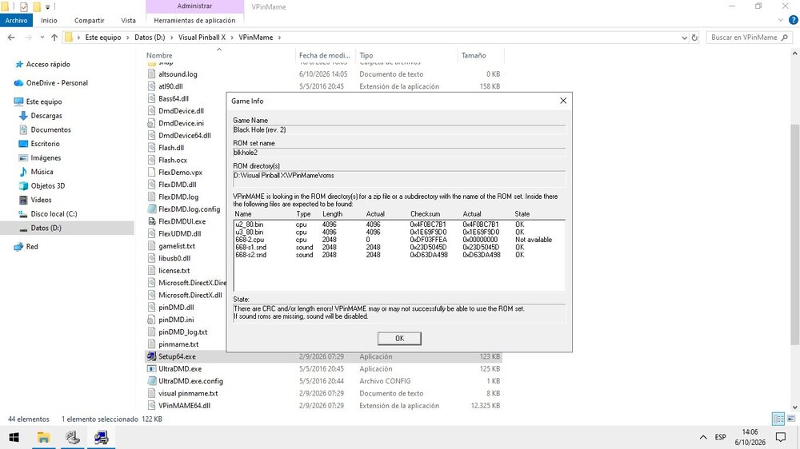Select Disco local (C:) drive
The image size is (800, 449).
click(54, 213)
